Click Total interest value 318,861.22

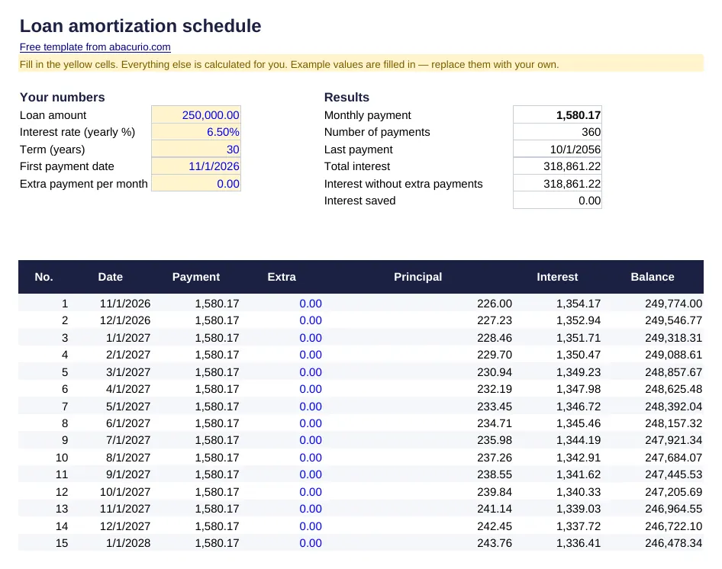point(557,166)
